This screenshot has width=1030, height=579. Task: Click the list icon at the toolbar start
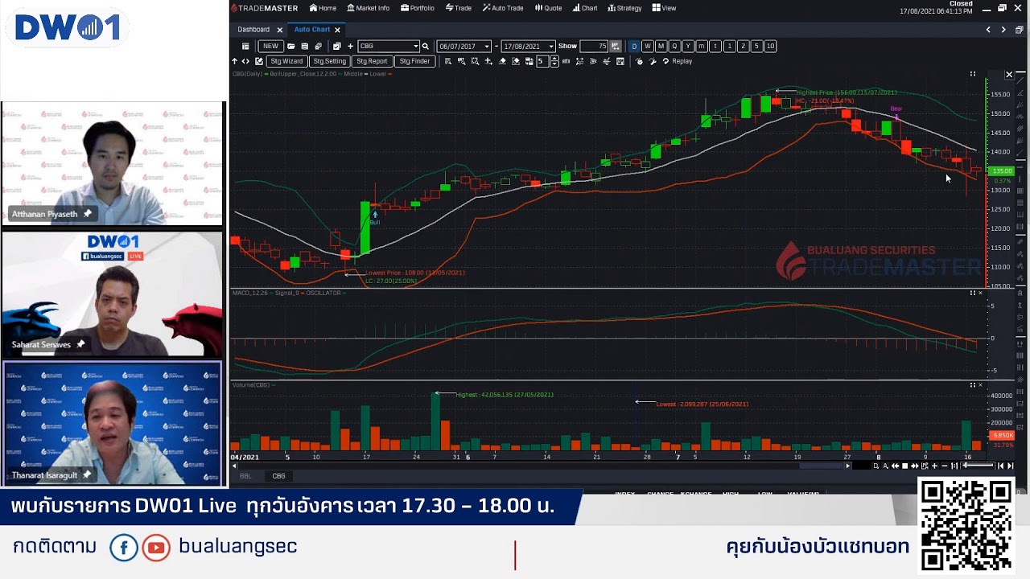[x=245, y=46]
